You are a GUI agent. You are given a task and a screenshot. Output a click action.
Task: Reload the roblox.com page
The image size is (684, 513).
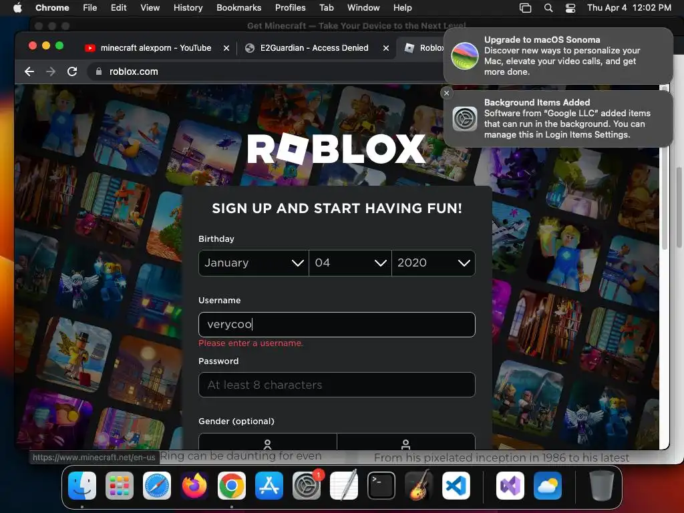pos(72,71)
